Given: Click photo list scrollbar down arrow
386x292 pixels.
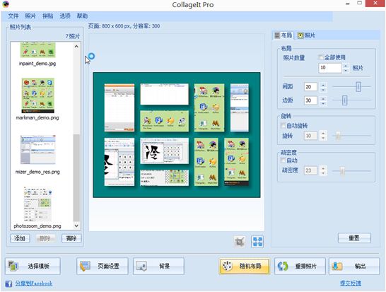Looking at the screenshot, I should coord(76,226).
